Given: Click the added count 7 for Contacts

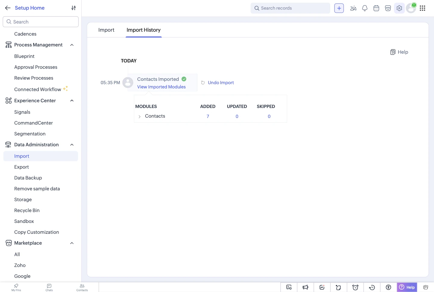Looking at the screenshot, I should pyautogui.click(x=208, y=116).
